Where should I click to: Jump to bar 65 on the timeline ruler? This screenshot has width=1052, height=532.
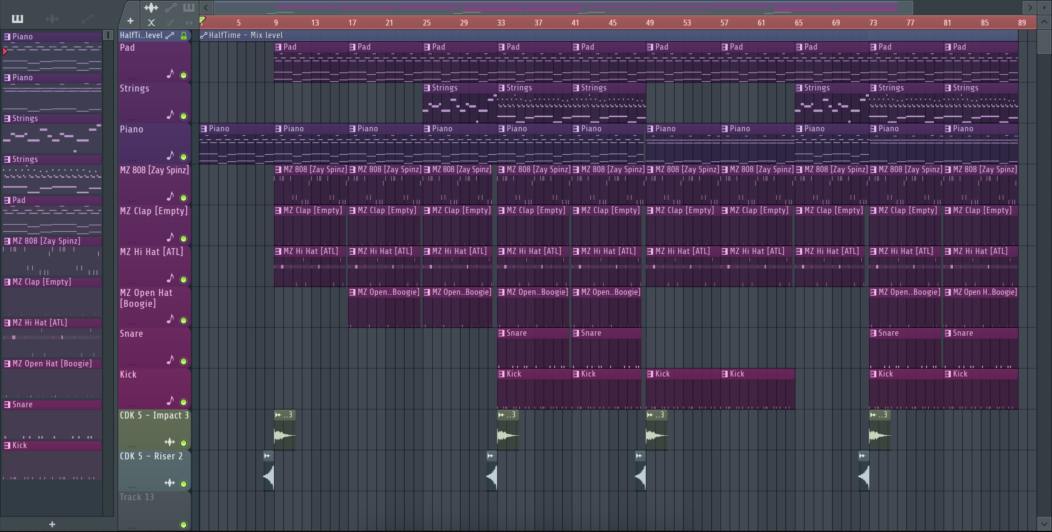(x=798, y=23)
